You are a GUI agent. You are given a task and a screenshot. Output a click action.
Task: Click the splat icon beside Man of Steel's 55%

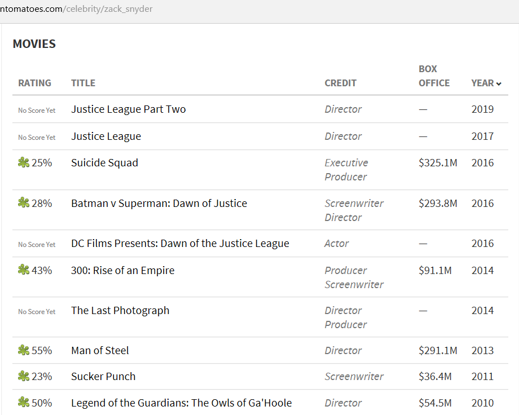pyautogui.click(x=24, y=350)
